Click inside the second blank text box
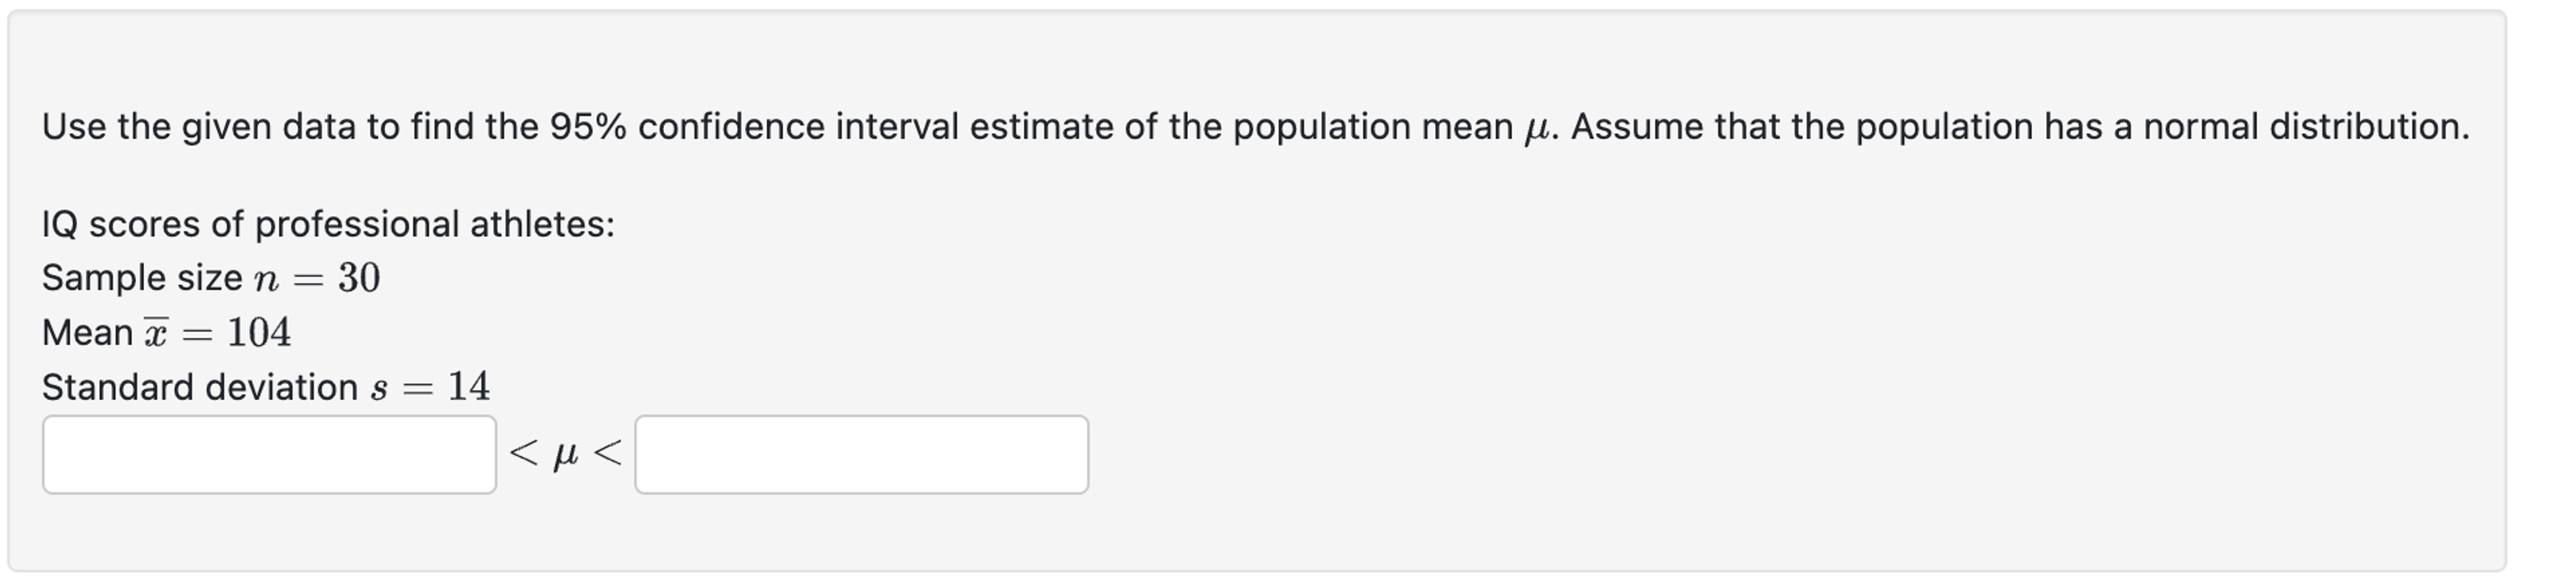 [x=860, y=454]
